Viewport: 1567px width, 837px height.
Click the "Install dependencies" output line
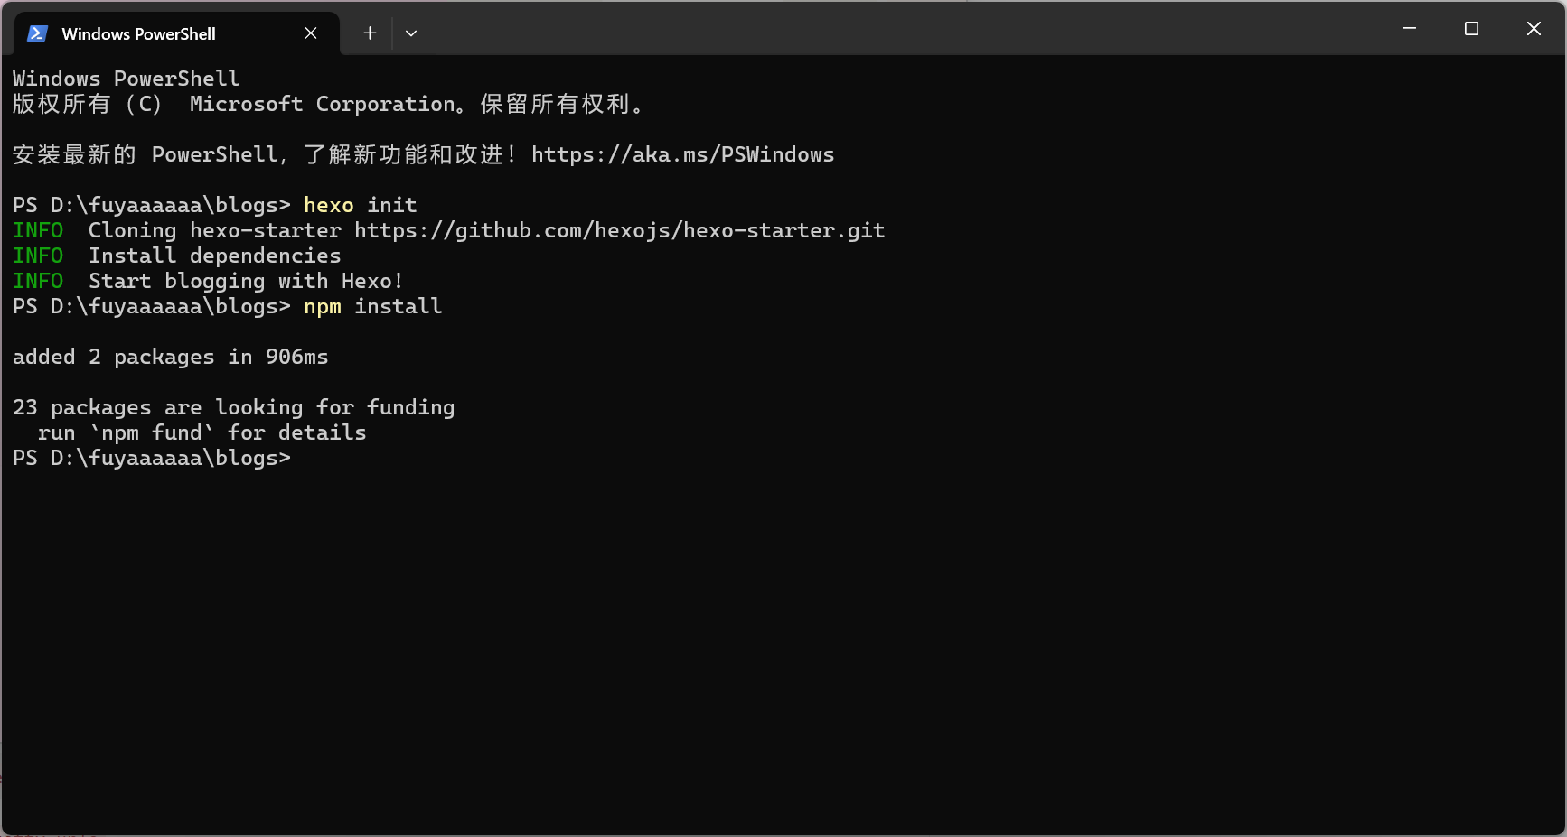click(x=214, y=256)
